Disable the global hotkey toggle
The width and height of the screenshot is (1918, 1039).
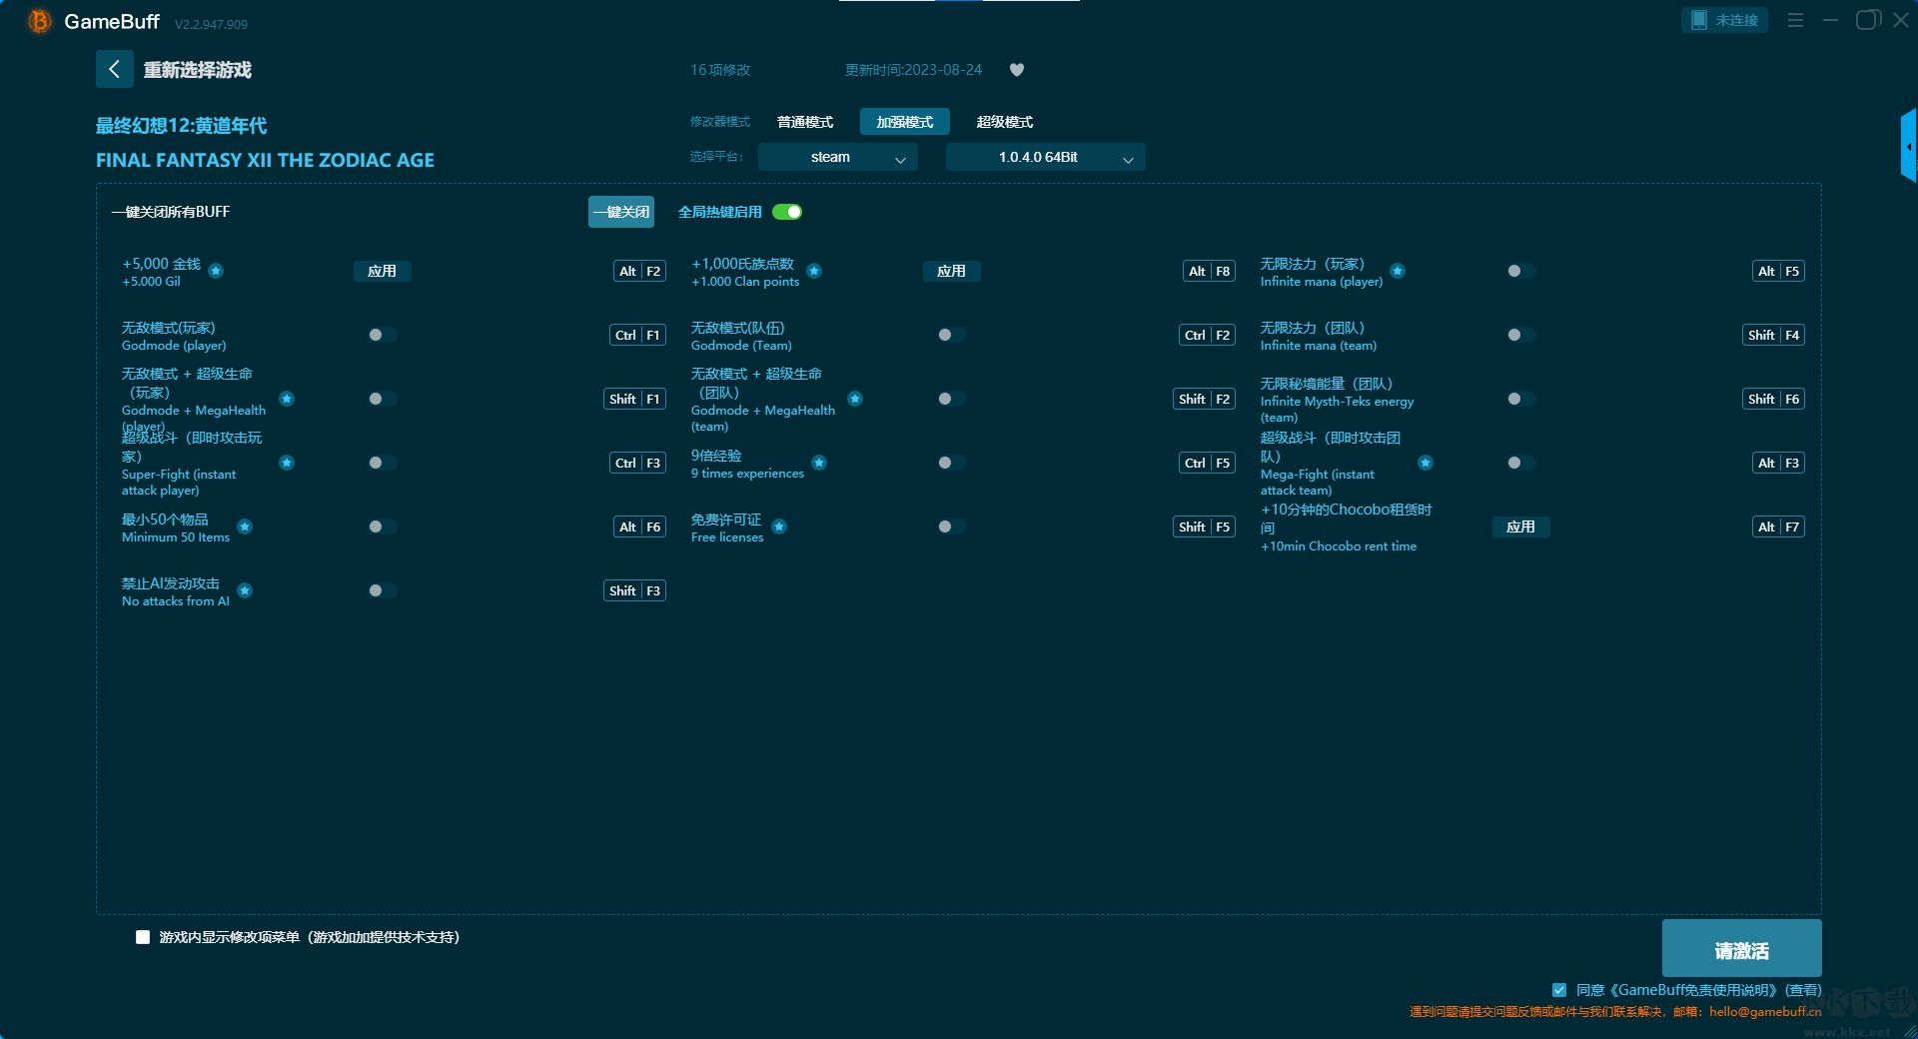[x=787, y=212]
